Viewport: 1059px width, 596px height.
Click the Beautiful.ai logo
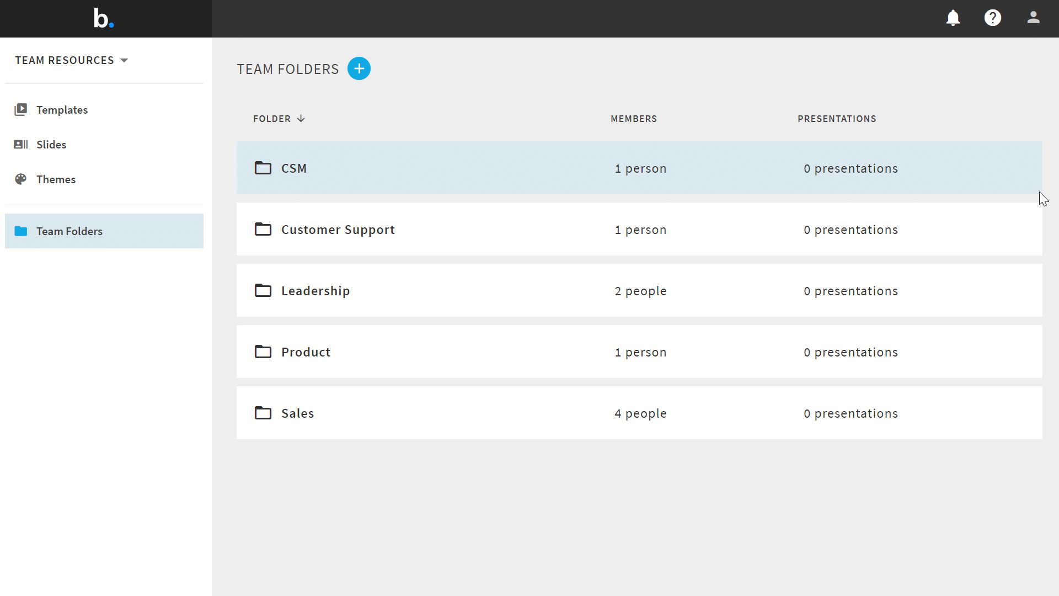click(104, 18)
